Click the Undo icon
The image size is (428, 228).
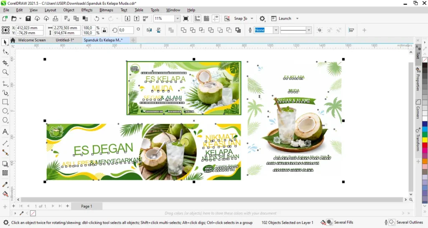97,18
